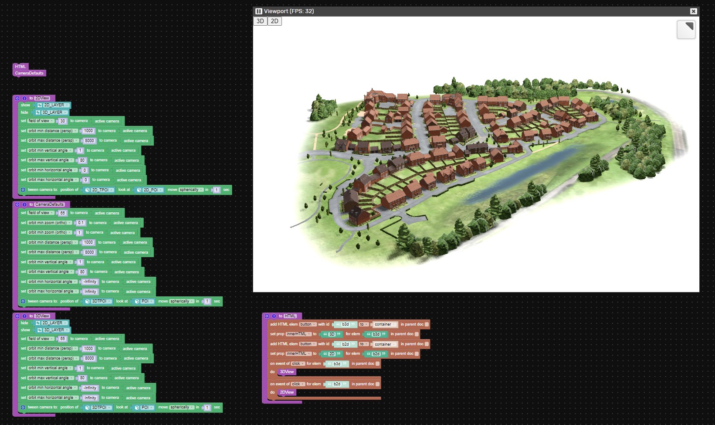This screenshot has height=425, width=715.
Task: Open orbit max horizontal angle dropdown in 3DView
Action: pyautogui.click(x=53, y=398)
